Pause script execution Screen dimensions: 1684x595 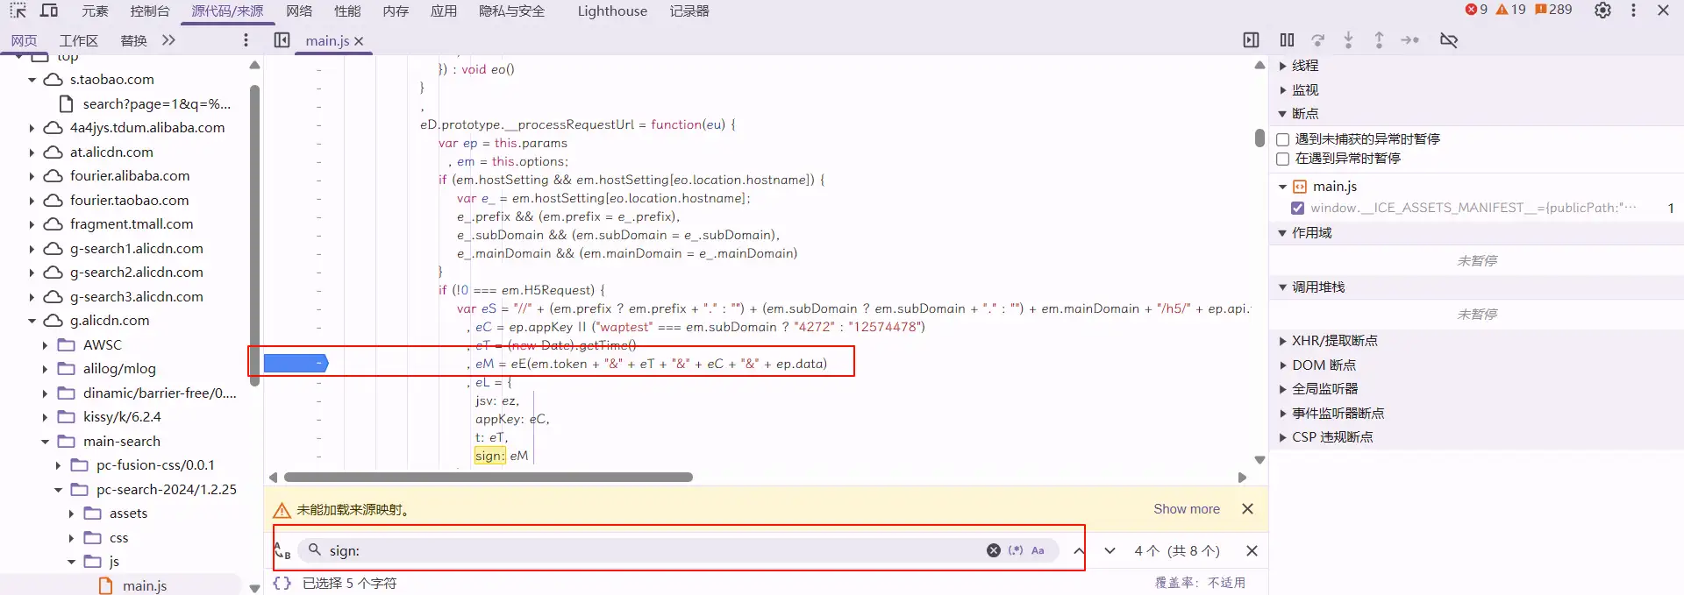pos(1287,40)
